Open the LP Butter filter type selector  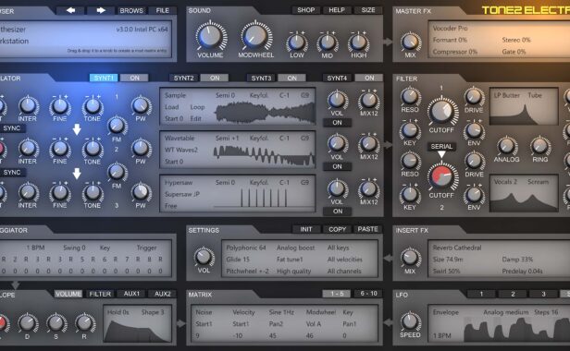click(507, 95)
